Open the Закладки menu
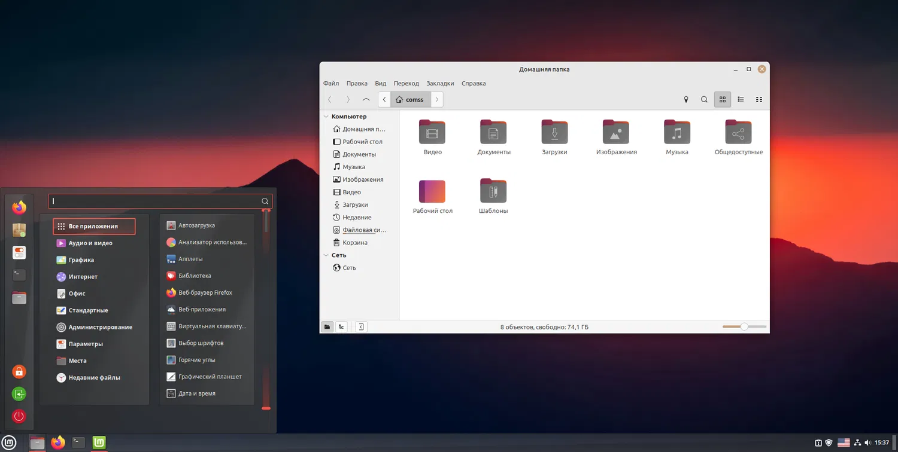This screenshot has height=452, width=898. coord(440,83)
